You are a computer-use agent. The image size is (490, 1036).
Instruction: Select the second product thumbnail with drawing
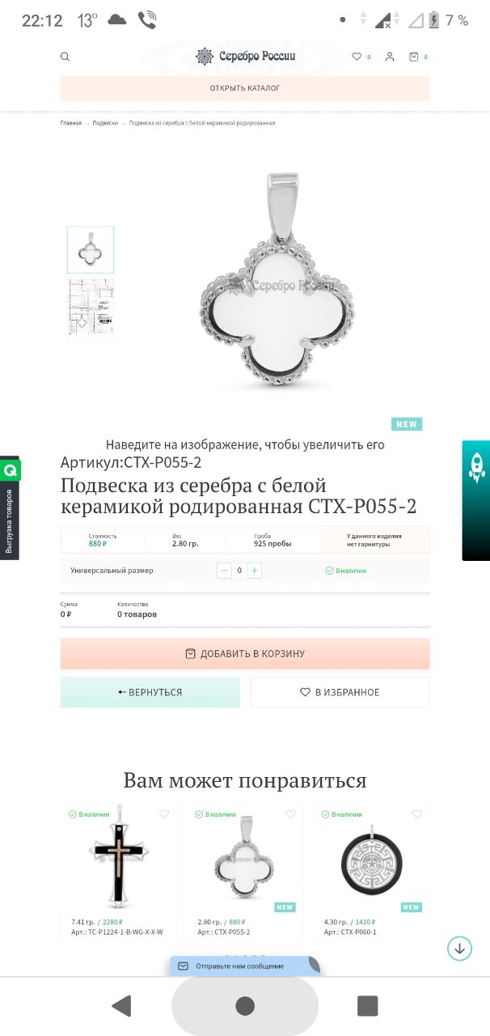pos(91,308)
